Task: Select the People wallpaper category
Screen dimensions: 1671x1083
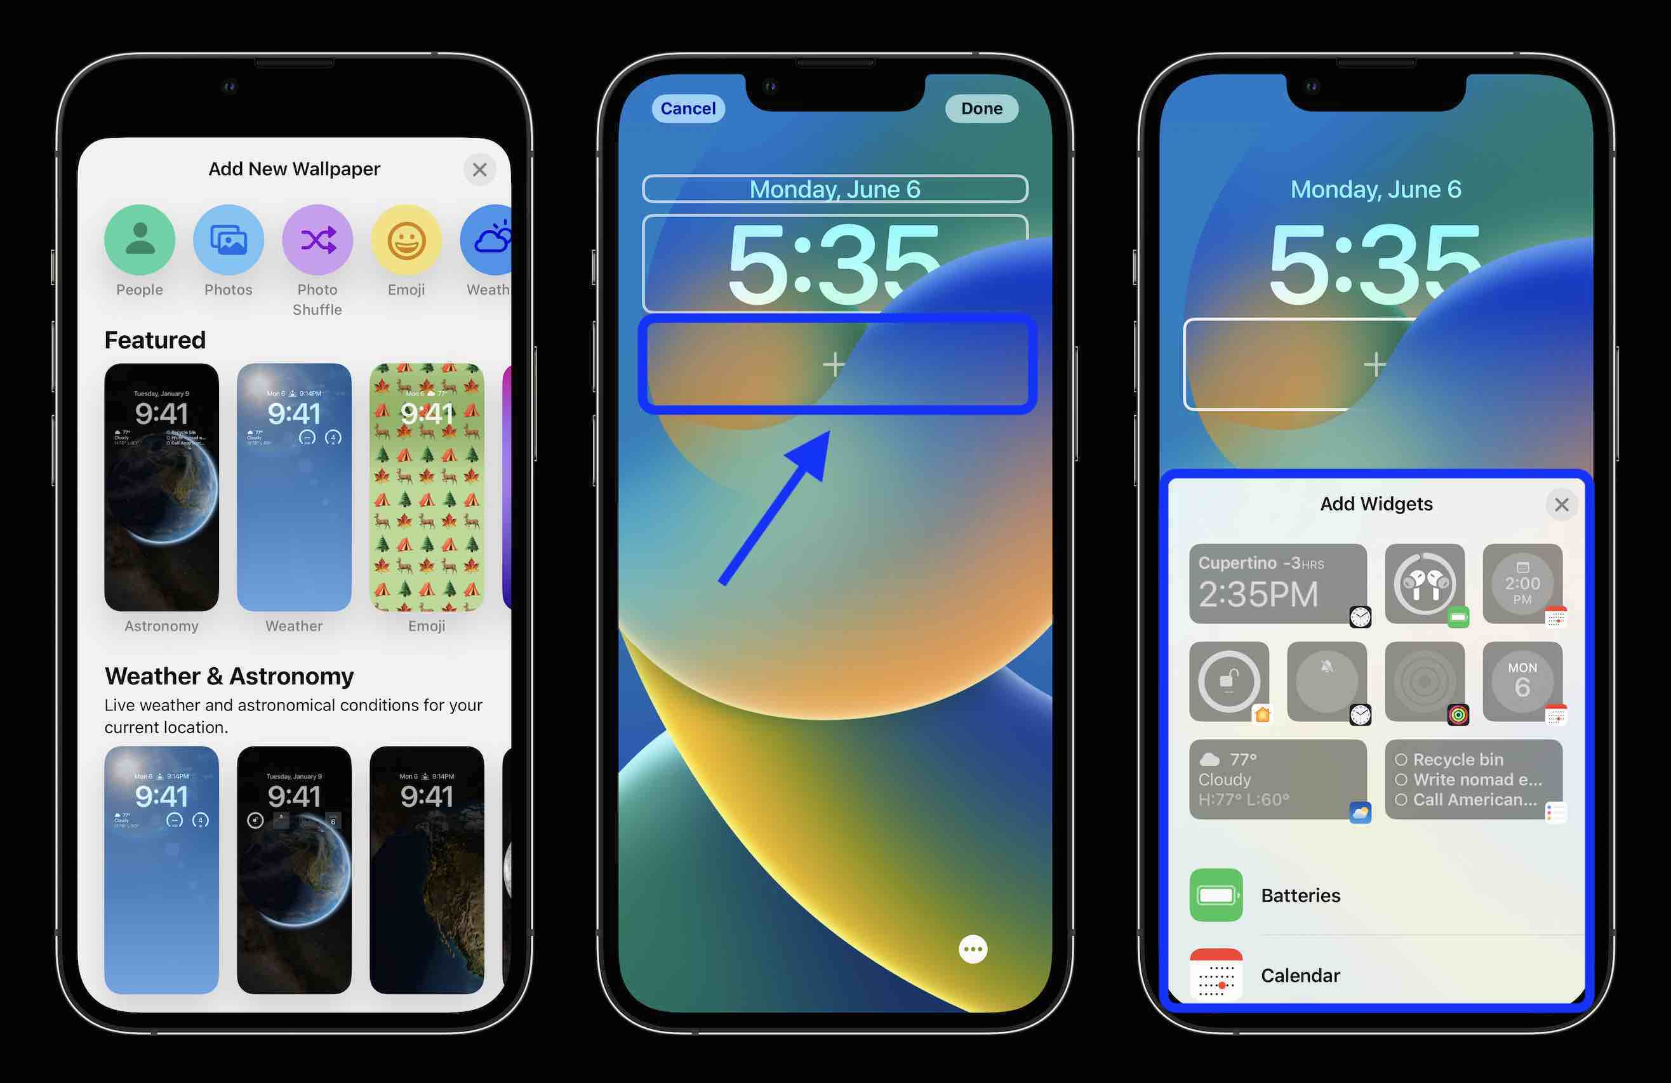Action: pos(138,239)
